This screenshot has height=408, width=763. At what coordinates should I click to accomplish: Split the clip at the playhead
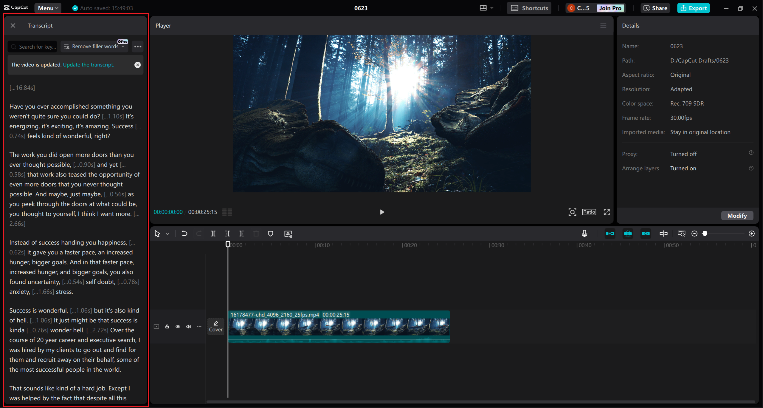coord(213,234)
